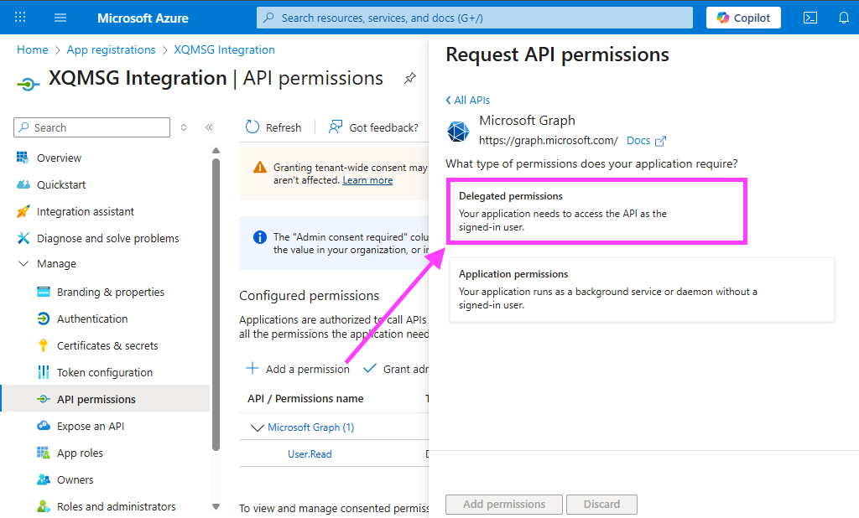The image size is (859, 518).
Task: Open Certificates & secrets in the sidebar
Action: [107, 345]
